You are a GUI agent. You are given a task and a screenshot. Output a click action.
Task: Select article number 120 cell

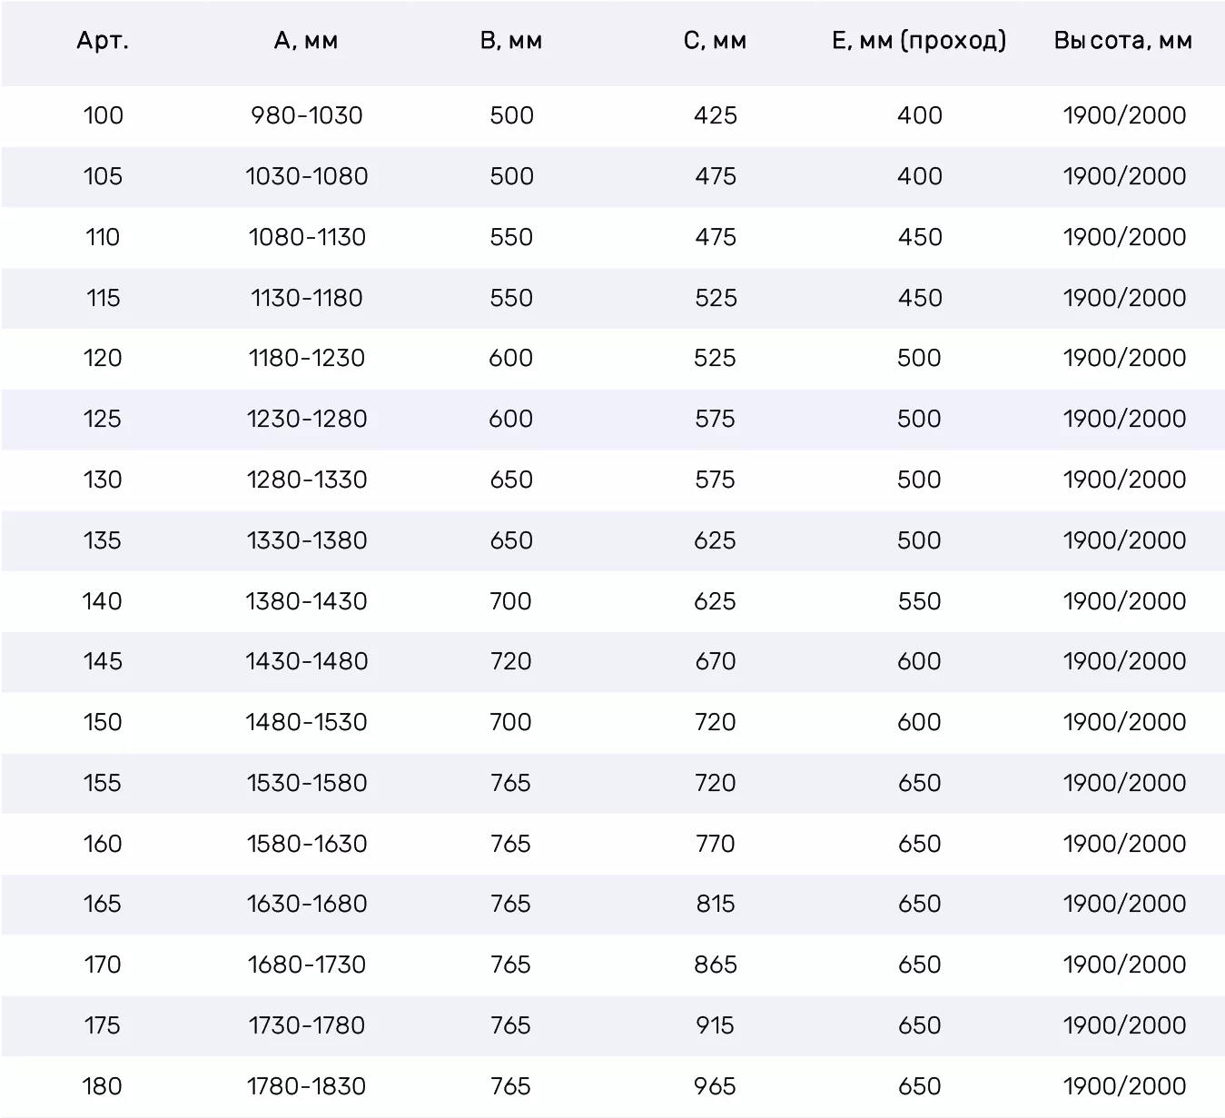[103, 358]
